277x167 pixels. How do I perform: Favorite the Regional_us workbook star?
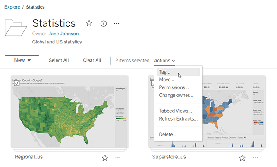(105, 158)
